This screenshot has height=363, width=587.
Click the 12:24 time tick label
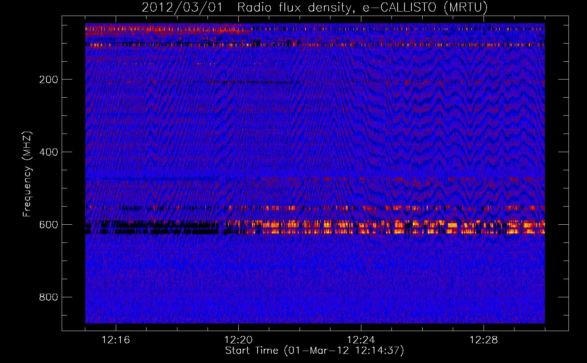click(x=361, y=340)
